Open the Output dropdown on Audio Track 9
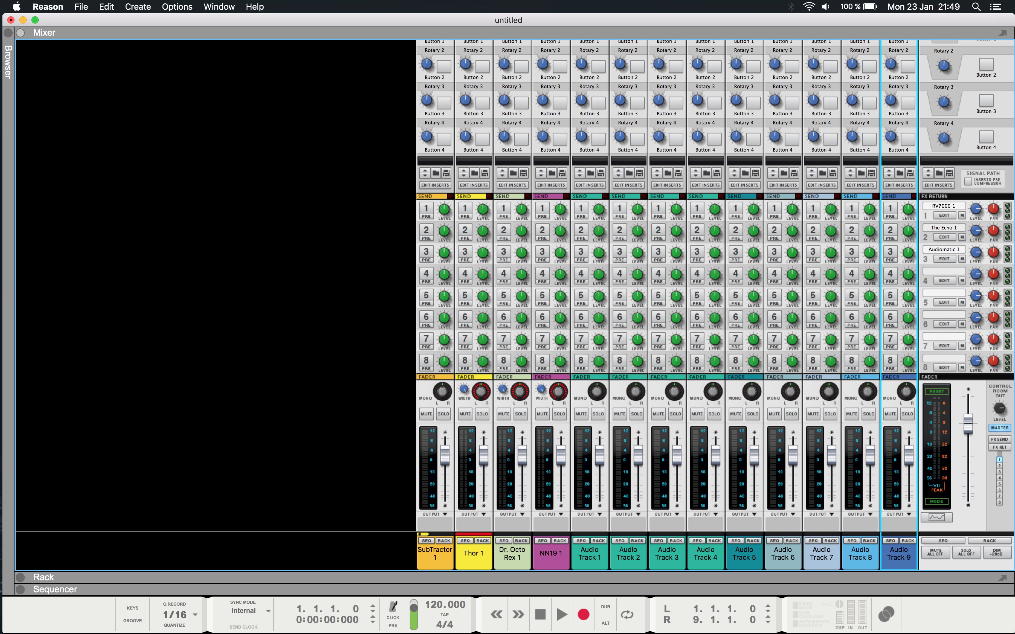The width and height of the screenshot is (1015, 634). [x=899, y=514]
